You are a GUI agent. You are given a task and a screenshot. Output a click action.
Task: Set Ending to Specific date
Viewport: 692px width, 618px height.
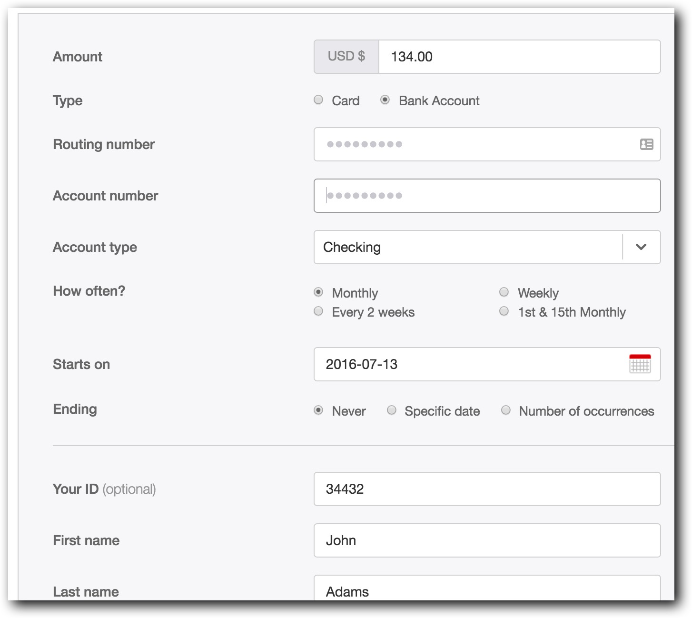pos(391,410)
